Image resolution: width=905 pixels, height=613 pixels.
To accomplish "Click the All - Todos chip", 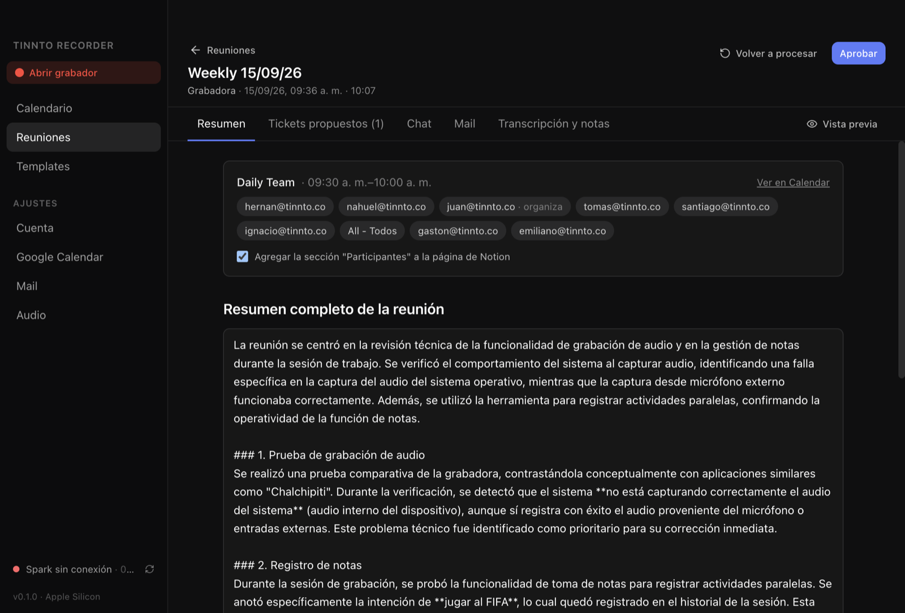I will pos(372,231).
